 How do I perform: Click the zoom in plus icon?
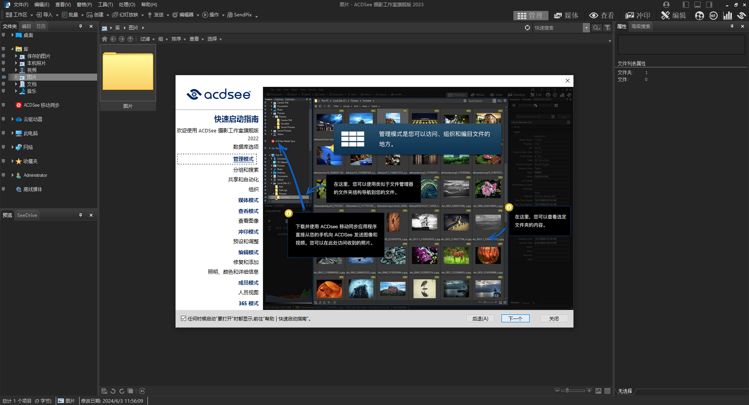pos(589,391)
